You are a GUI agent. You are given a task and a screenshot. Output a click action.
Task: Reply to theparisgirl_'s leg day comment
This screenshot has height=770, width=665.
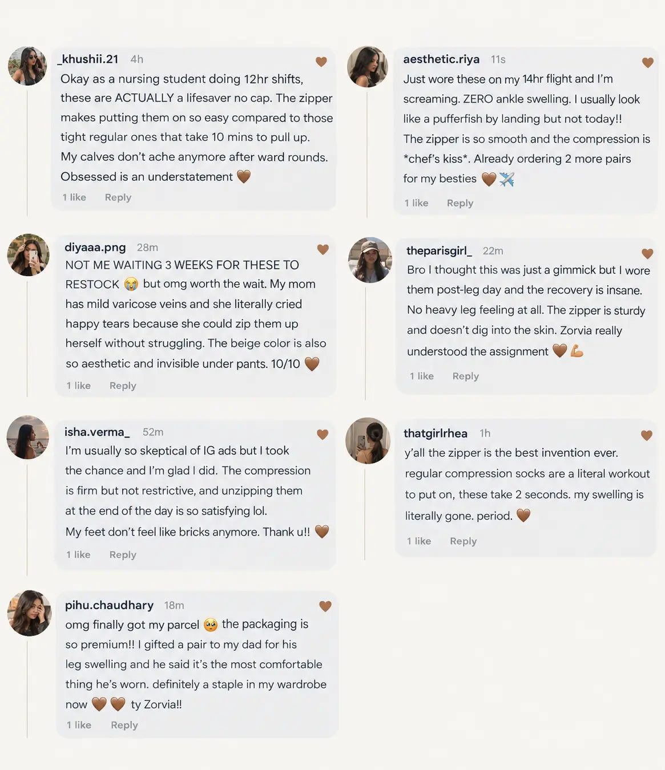tap(466, 376)
